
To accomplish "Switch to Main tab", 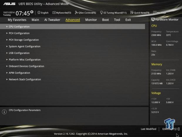I will coord(35,20).
